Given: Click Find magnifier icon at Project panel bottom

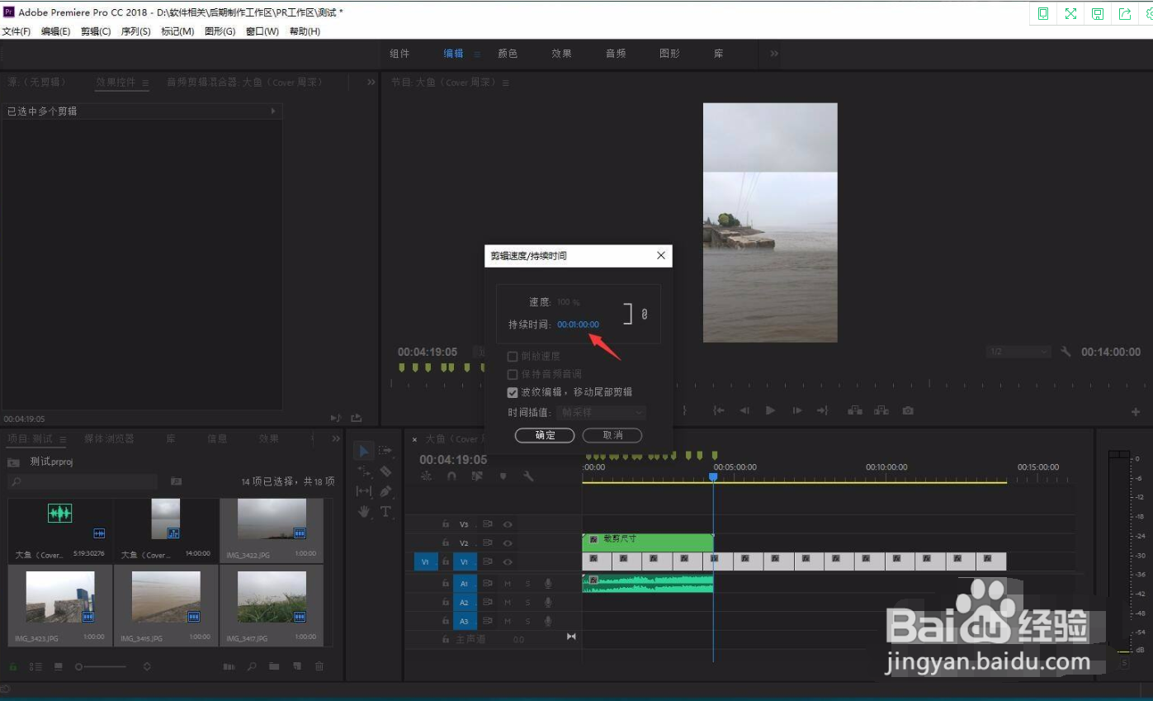Looking at the screenshot, I should click(252, 666).
